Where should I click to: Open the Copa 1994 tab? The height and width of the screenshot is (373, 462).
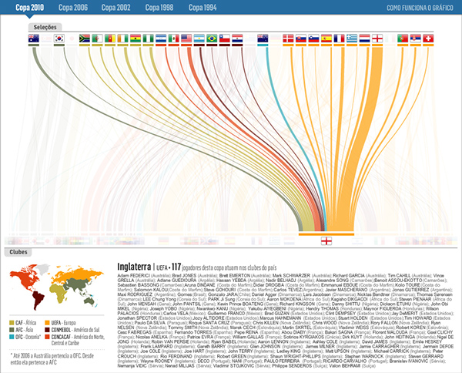pyautogui.click(x=203, y=8)
